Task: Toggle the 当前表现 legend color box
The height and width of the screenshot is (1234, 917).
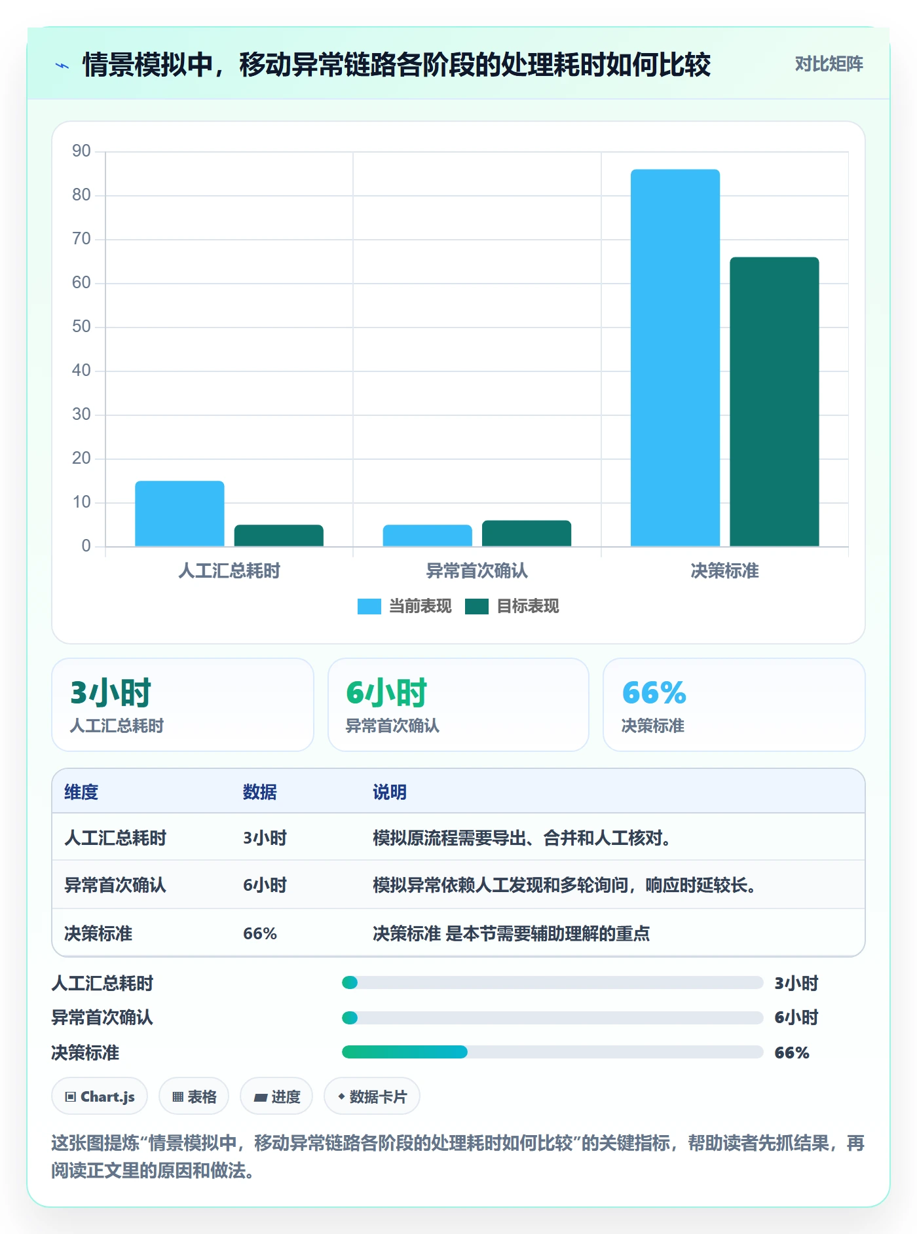Action: pos(369,607)
